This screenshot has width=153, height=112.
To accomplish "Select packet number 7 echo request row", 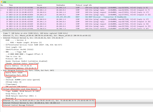I will click(x=76, y=8).
